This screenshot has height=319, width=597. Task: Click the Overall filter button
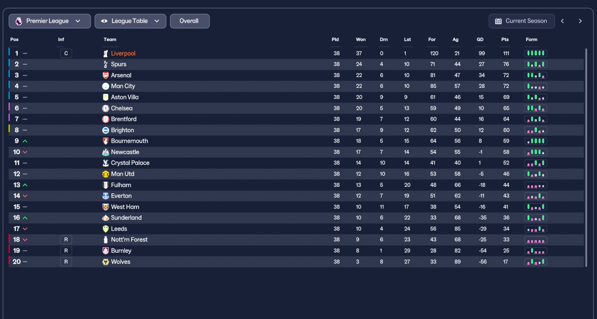click(x=189, y=21)
